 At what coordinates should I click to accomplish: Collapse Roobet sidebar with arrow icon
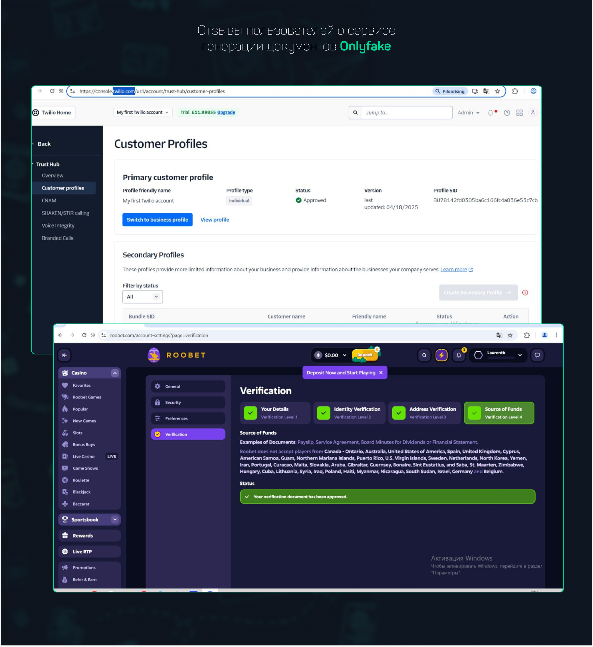(64, 355)
